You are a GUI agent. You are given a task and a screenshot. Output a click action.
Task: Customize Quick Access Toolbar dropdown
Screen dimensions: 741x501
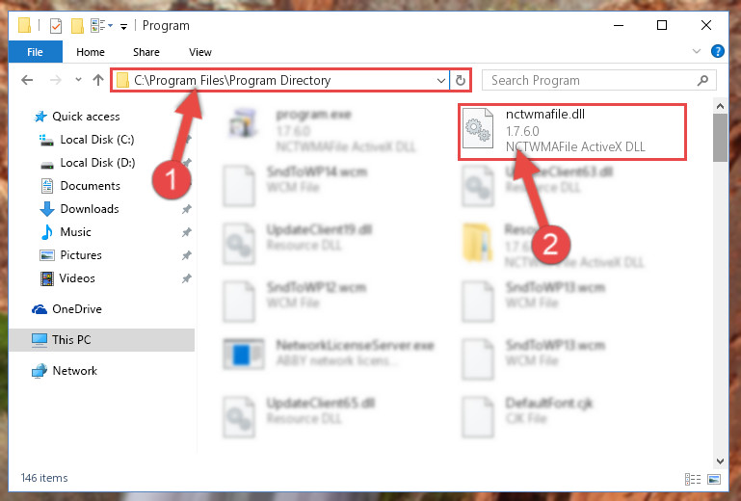pyautogui.click(x=123, y=26)
